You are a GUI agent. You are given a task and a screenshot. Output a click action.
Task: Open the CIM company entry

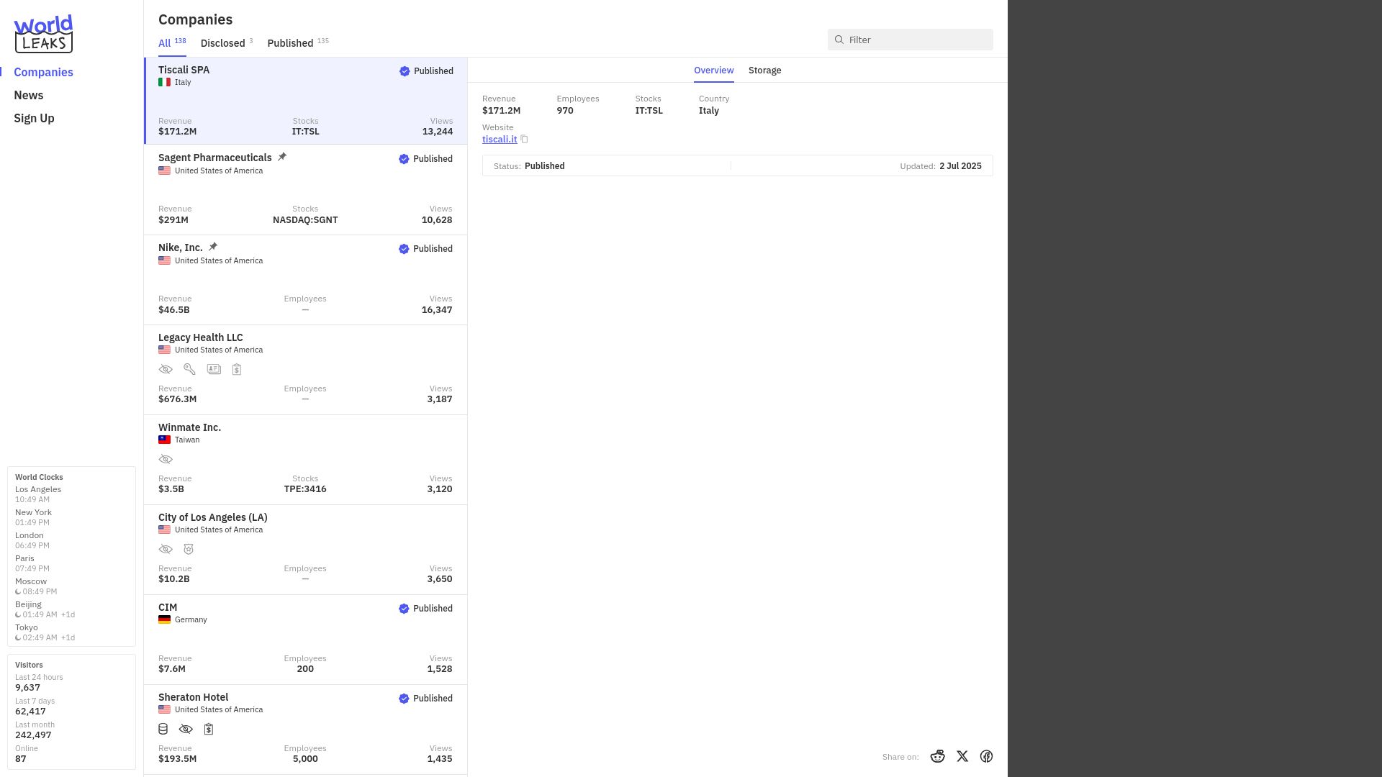coord(306,640)
